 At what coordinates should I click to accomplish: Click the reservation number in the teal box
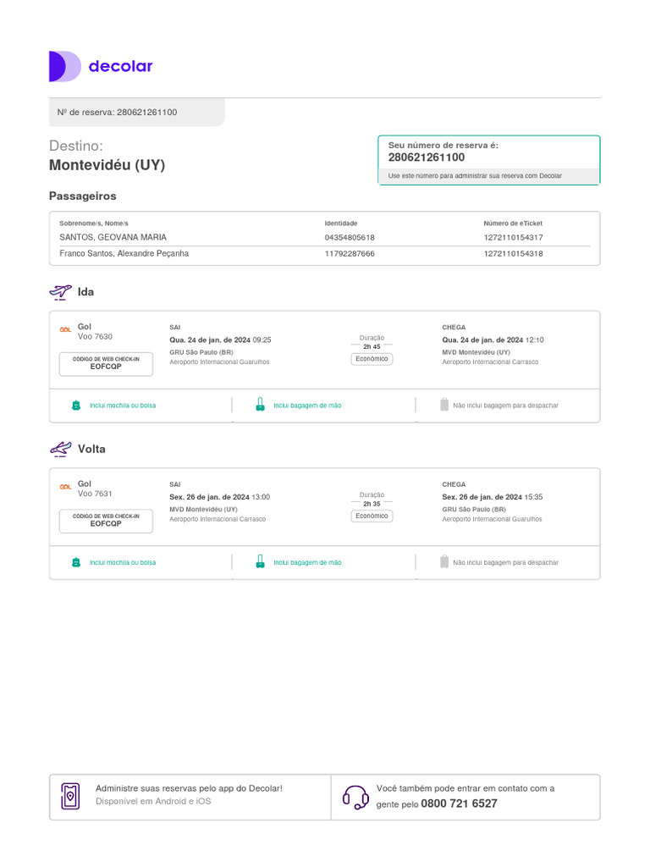(x=427, y=157)
